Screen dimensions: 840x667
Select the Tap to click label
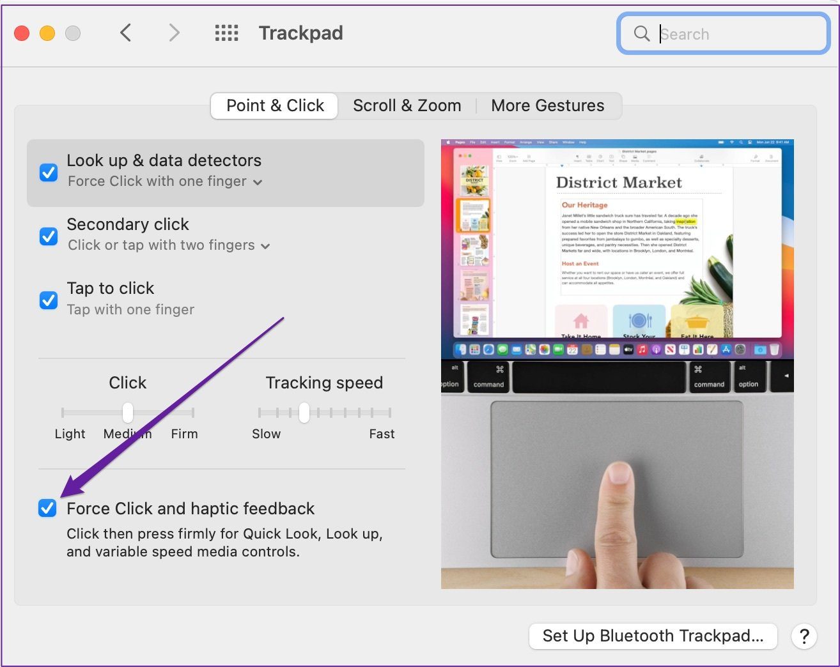(x=111, y=288)
